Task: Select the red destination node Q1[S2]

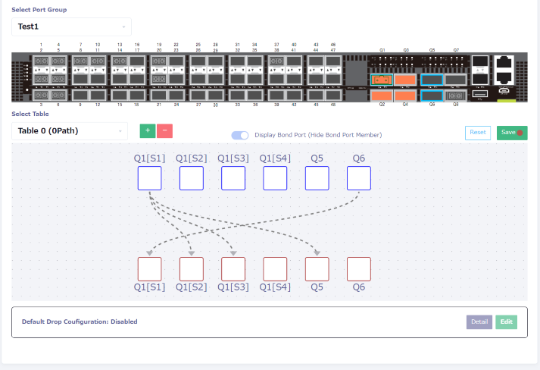Action: coord(192,269)
